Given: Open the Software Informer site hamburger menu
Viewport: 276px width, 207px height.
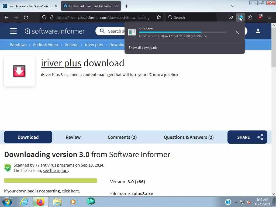Looking at the screenshot, I should pos(13,31).
